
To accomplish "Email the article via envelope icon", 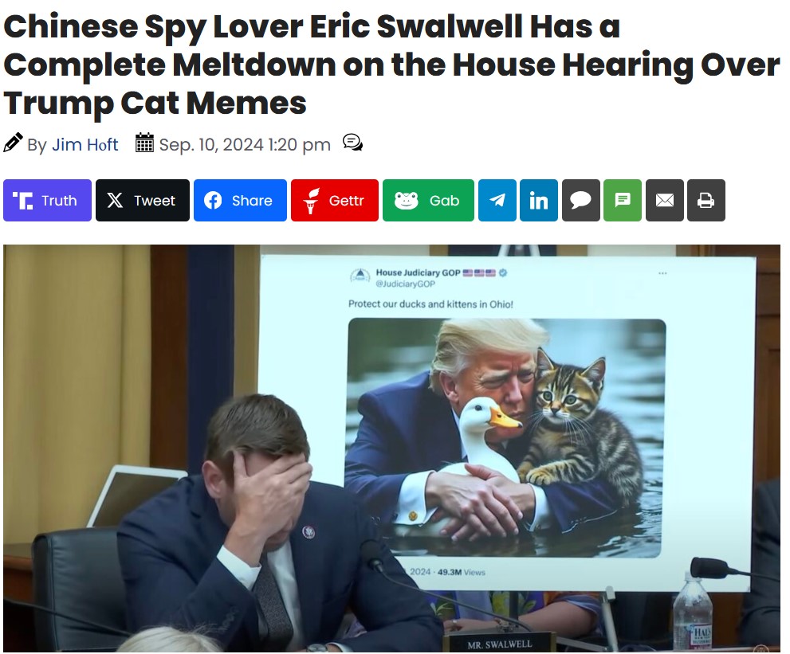I will (665, 201).
